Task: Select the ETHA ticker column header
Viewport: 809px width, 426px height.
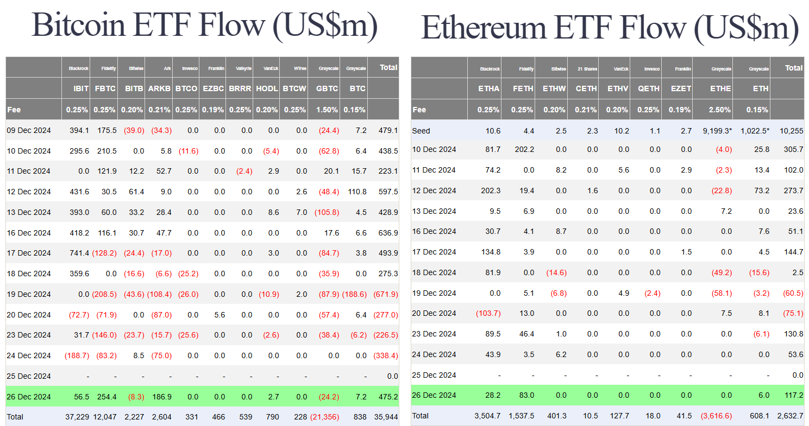Action: pyautogui.click(x=489, y=88)
